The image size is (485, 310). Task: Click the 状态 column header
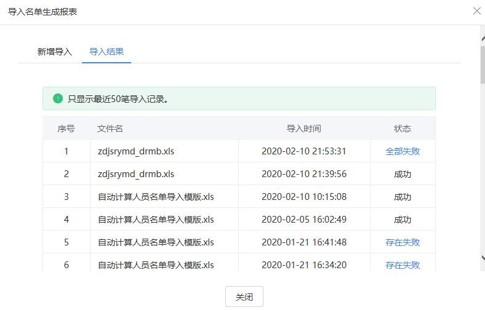click(x=403, y=129)
